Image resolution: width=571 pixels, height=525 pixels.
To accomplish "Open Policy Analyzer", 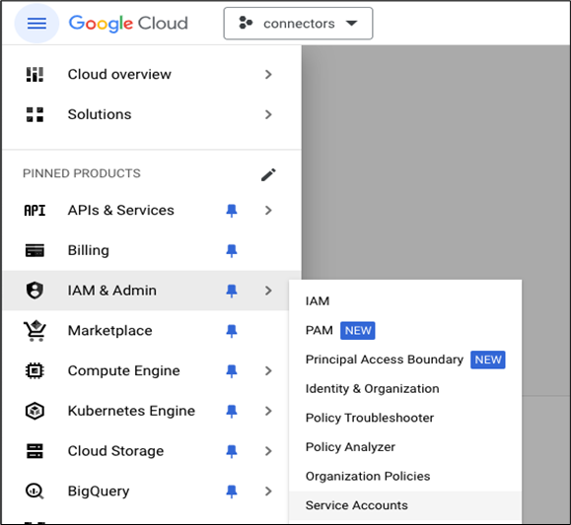I will tap(350, 447).
